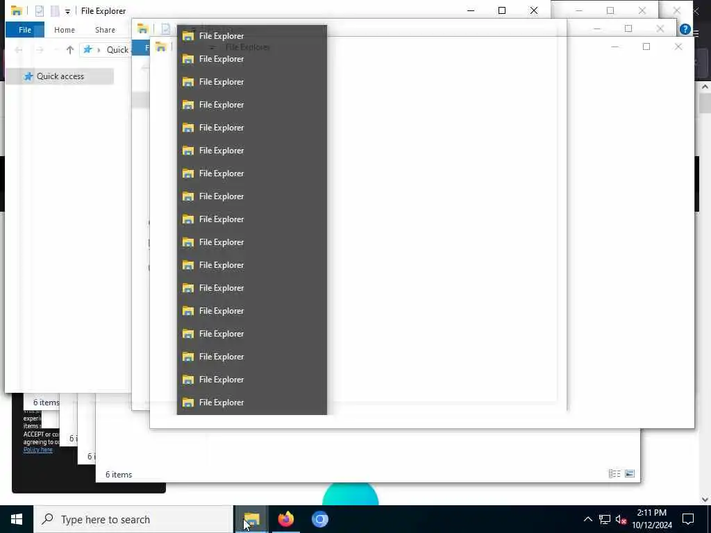This screenshot has width=711, height=533.
Task: Show hidden icons via the tray chevron
Action: click(x=587, y=519)
